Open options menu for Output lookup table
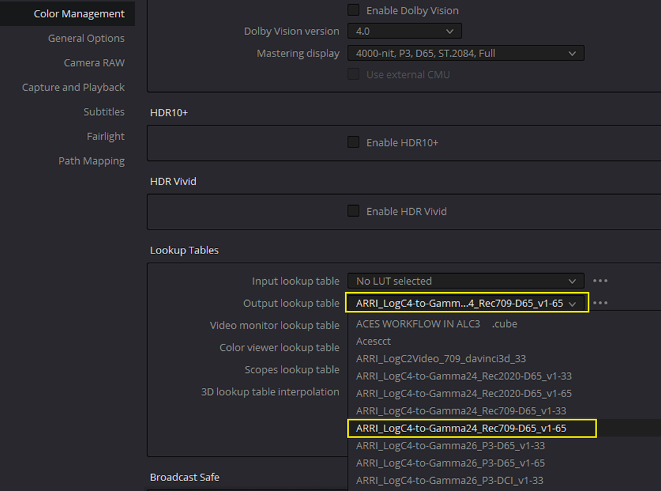 (600, 303)
